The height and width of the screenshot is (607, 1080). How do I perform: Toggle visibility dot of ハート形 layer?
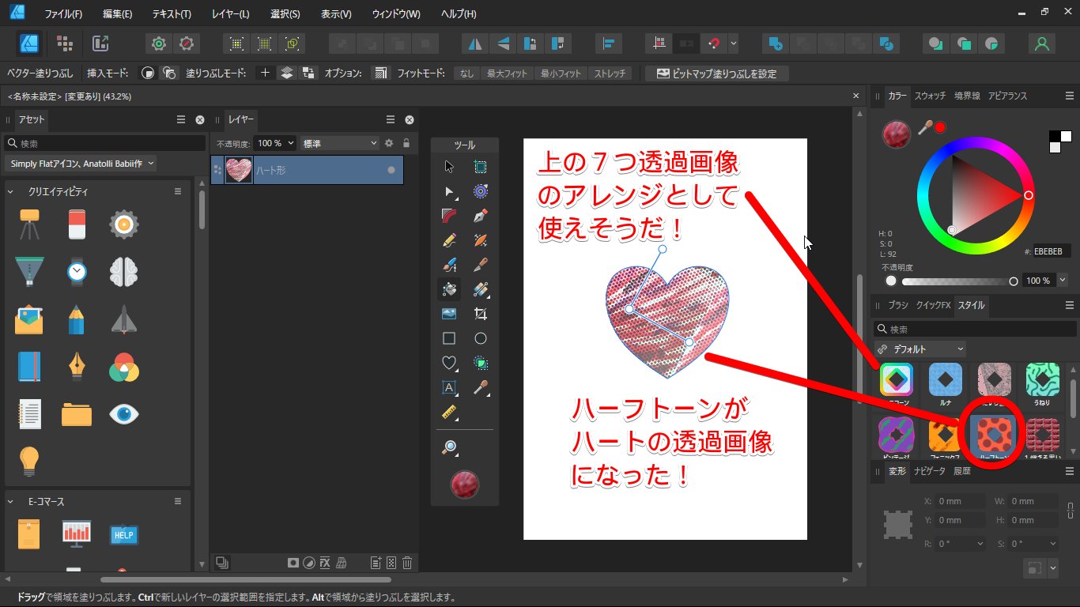[391, 170]
